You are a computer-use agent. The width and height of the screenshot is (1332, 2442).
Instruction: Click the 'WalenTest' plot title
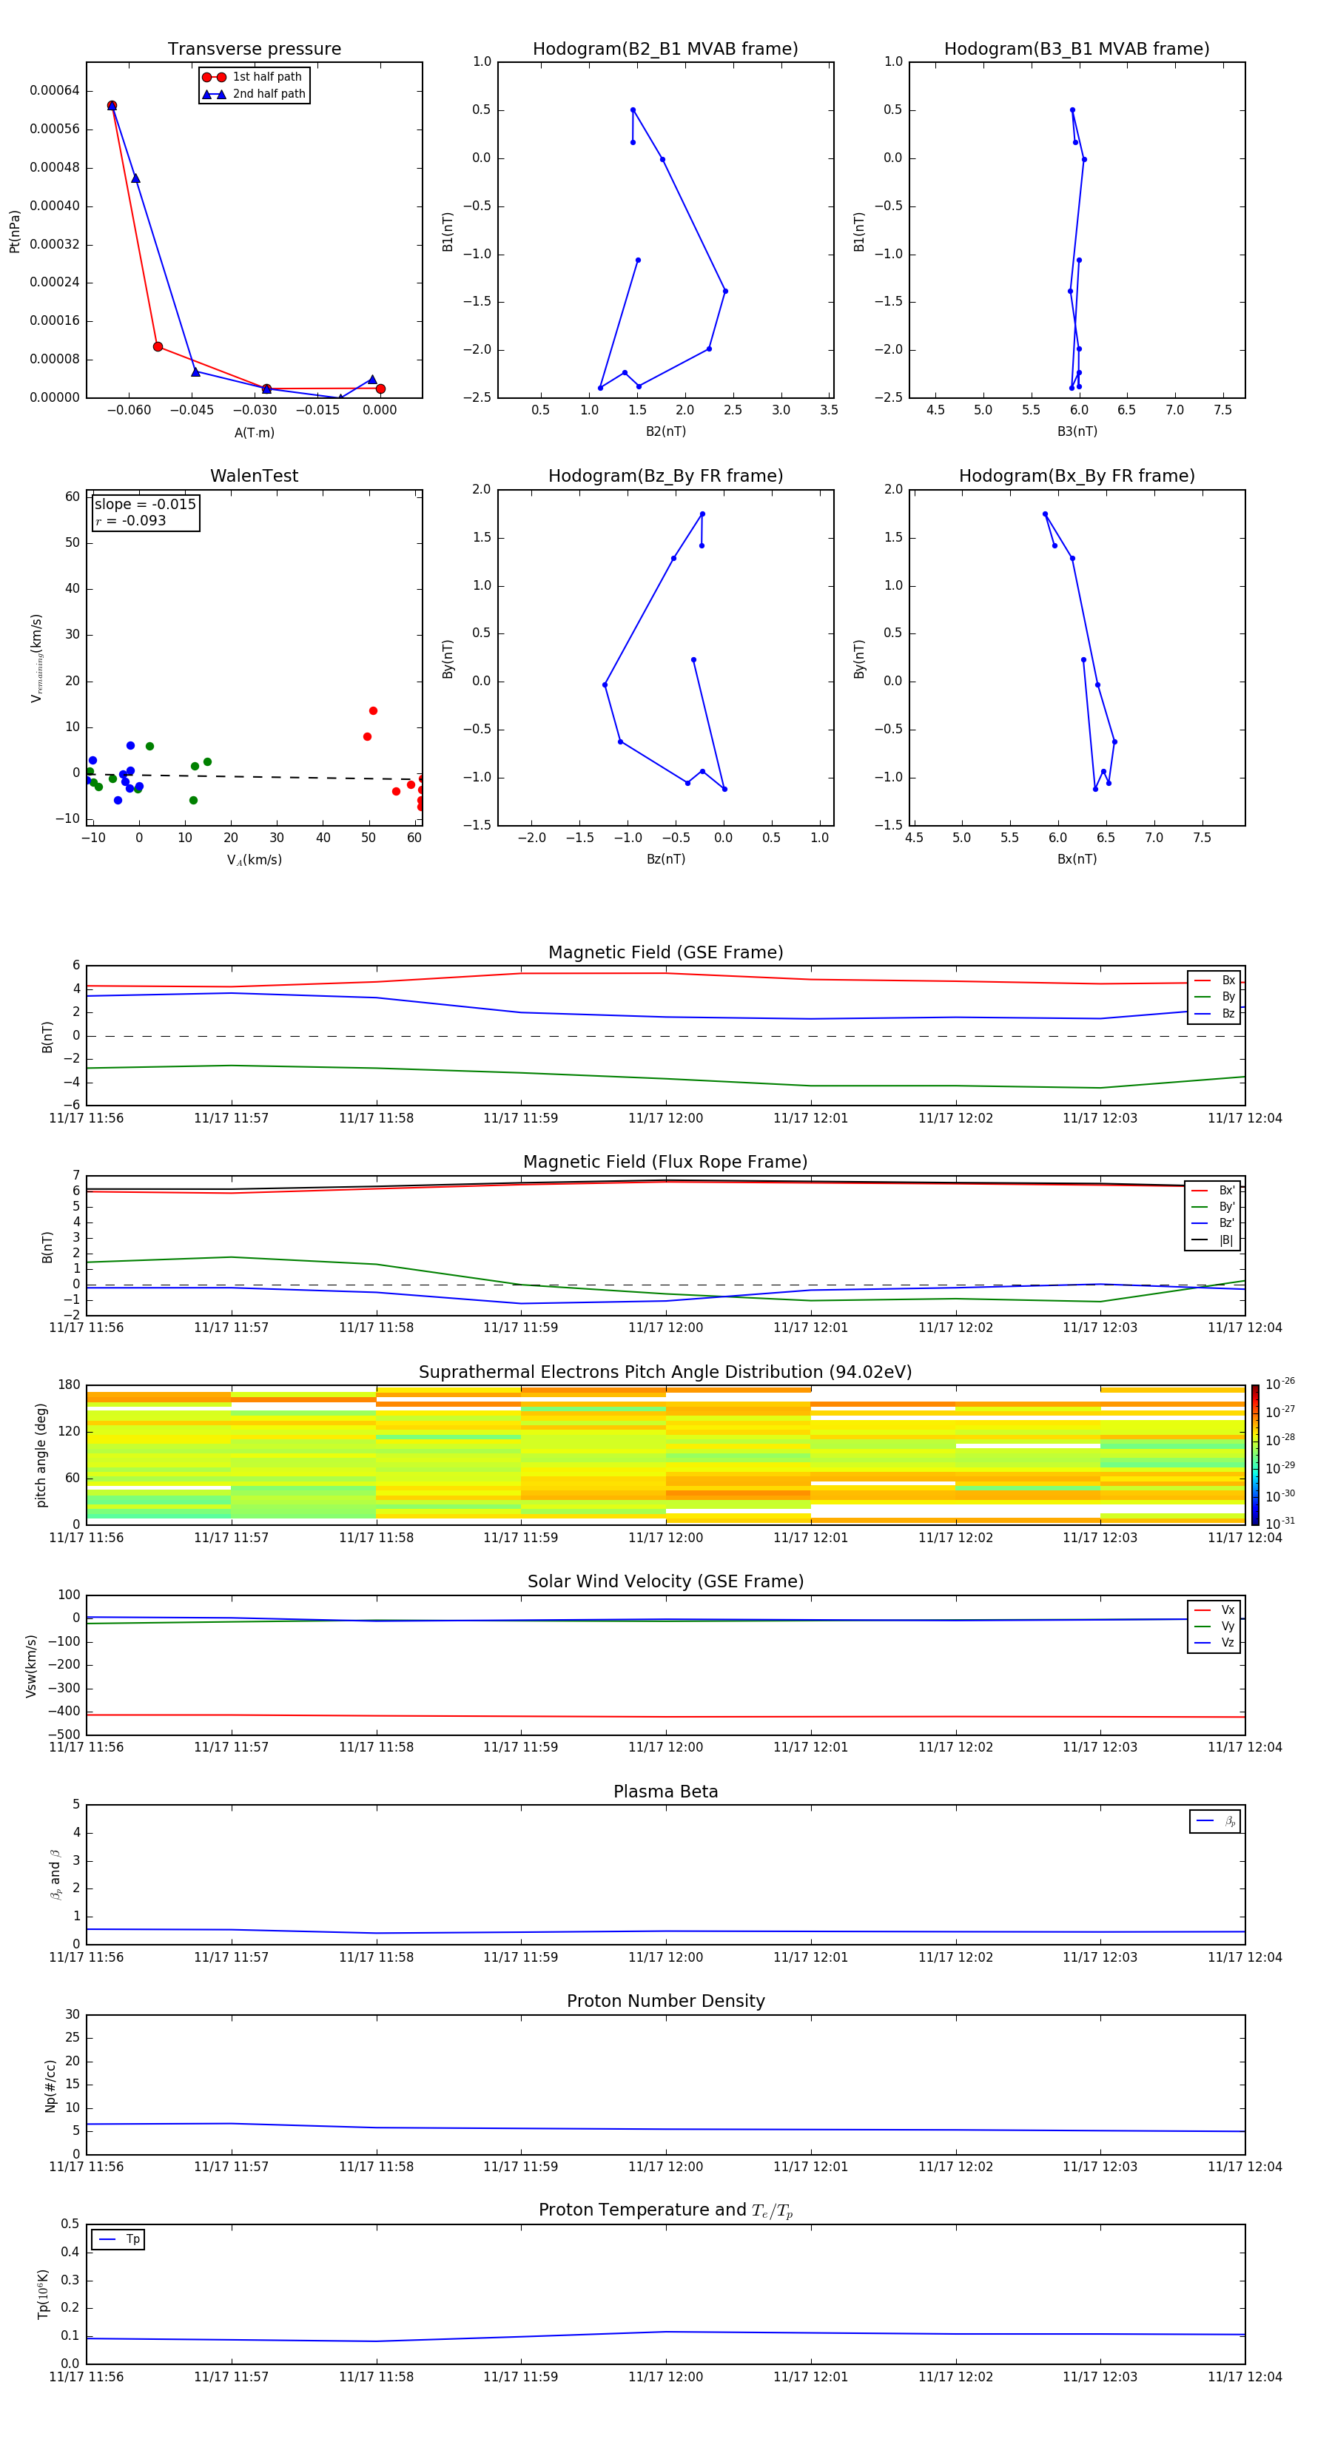click(x=254, y=476)
